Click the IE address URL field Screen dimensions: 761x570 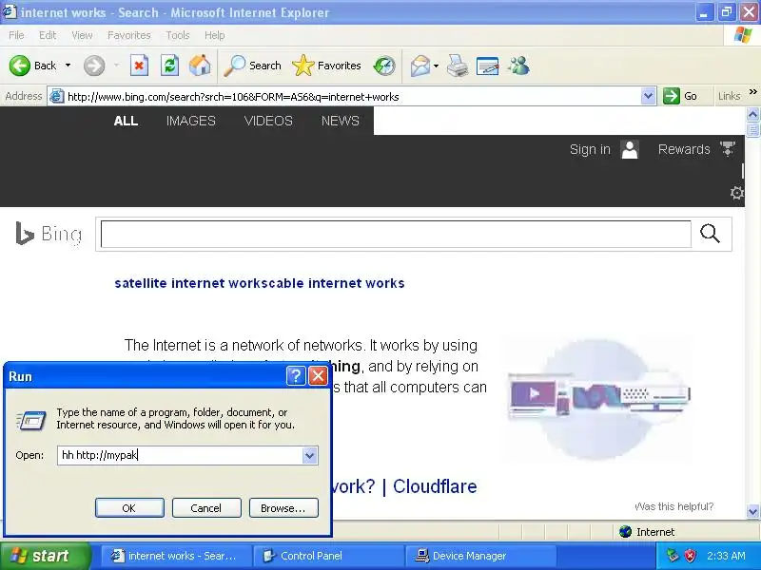(x=353, y=97)
